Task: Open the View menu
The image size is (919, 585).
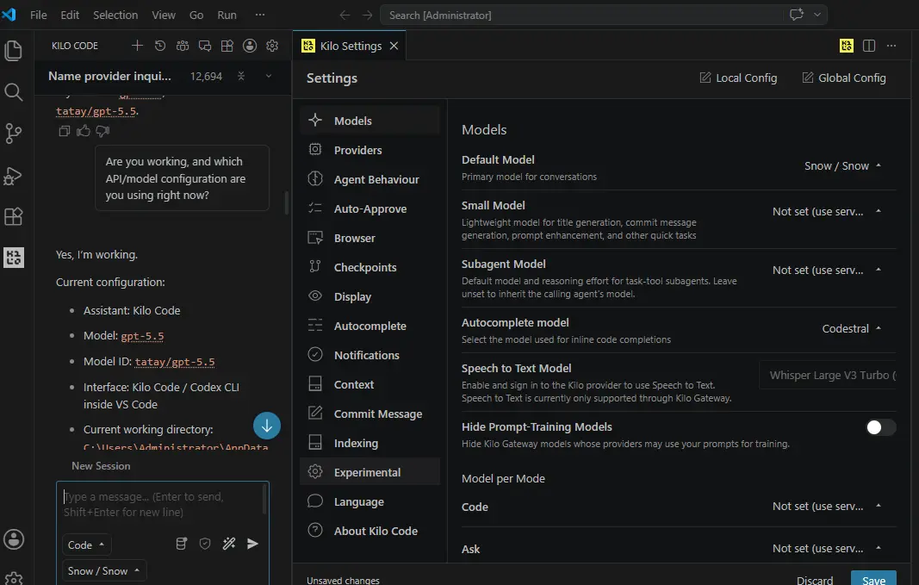Action: click(x=164, y=16)
